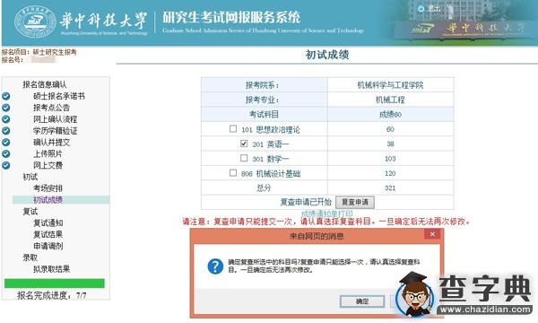
Task: Open 学历学籍验证 in sidebar
Action: [x=56, y=131]
